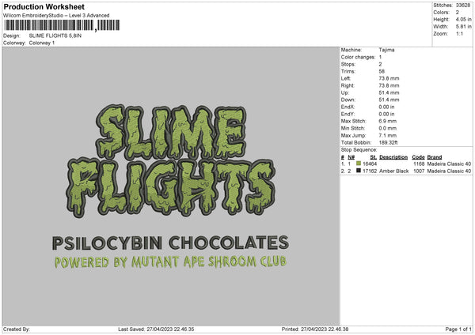Click the green thread color swatch for 1168
Viewport: 475px width, 335px height.
pyautogui.click(x=359, y=164)
